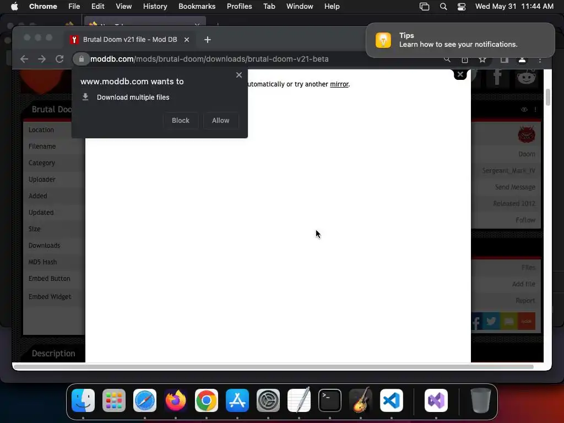Click the share icon in address bar
Viewport: 564px width, 423px height.
(465, 59)
